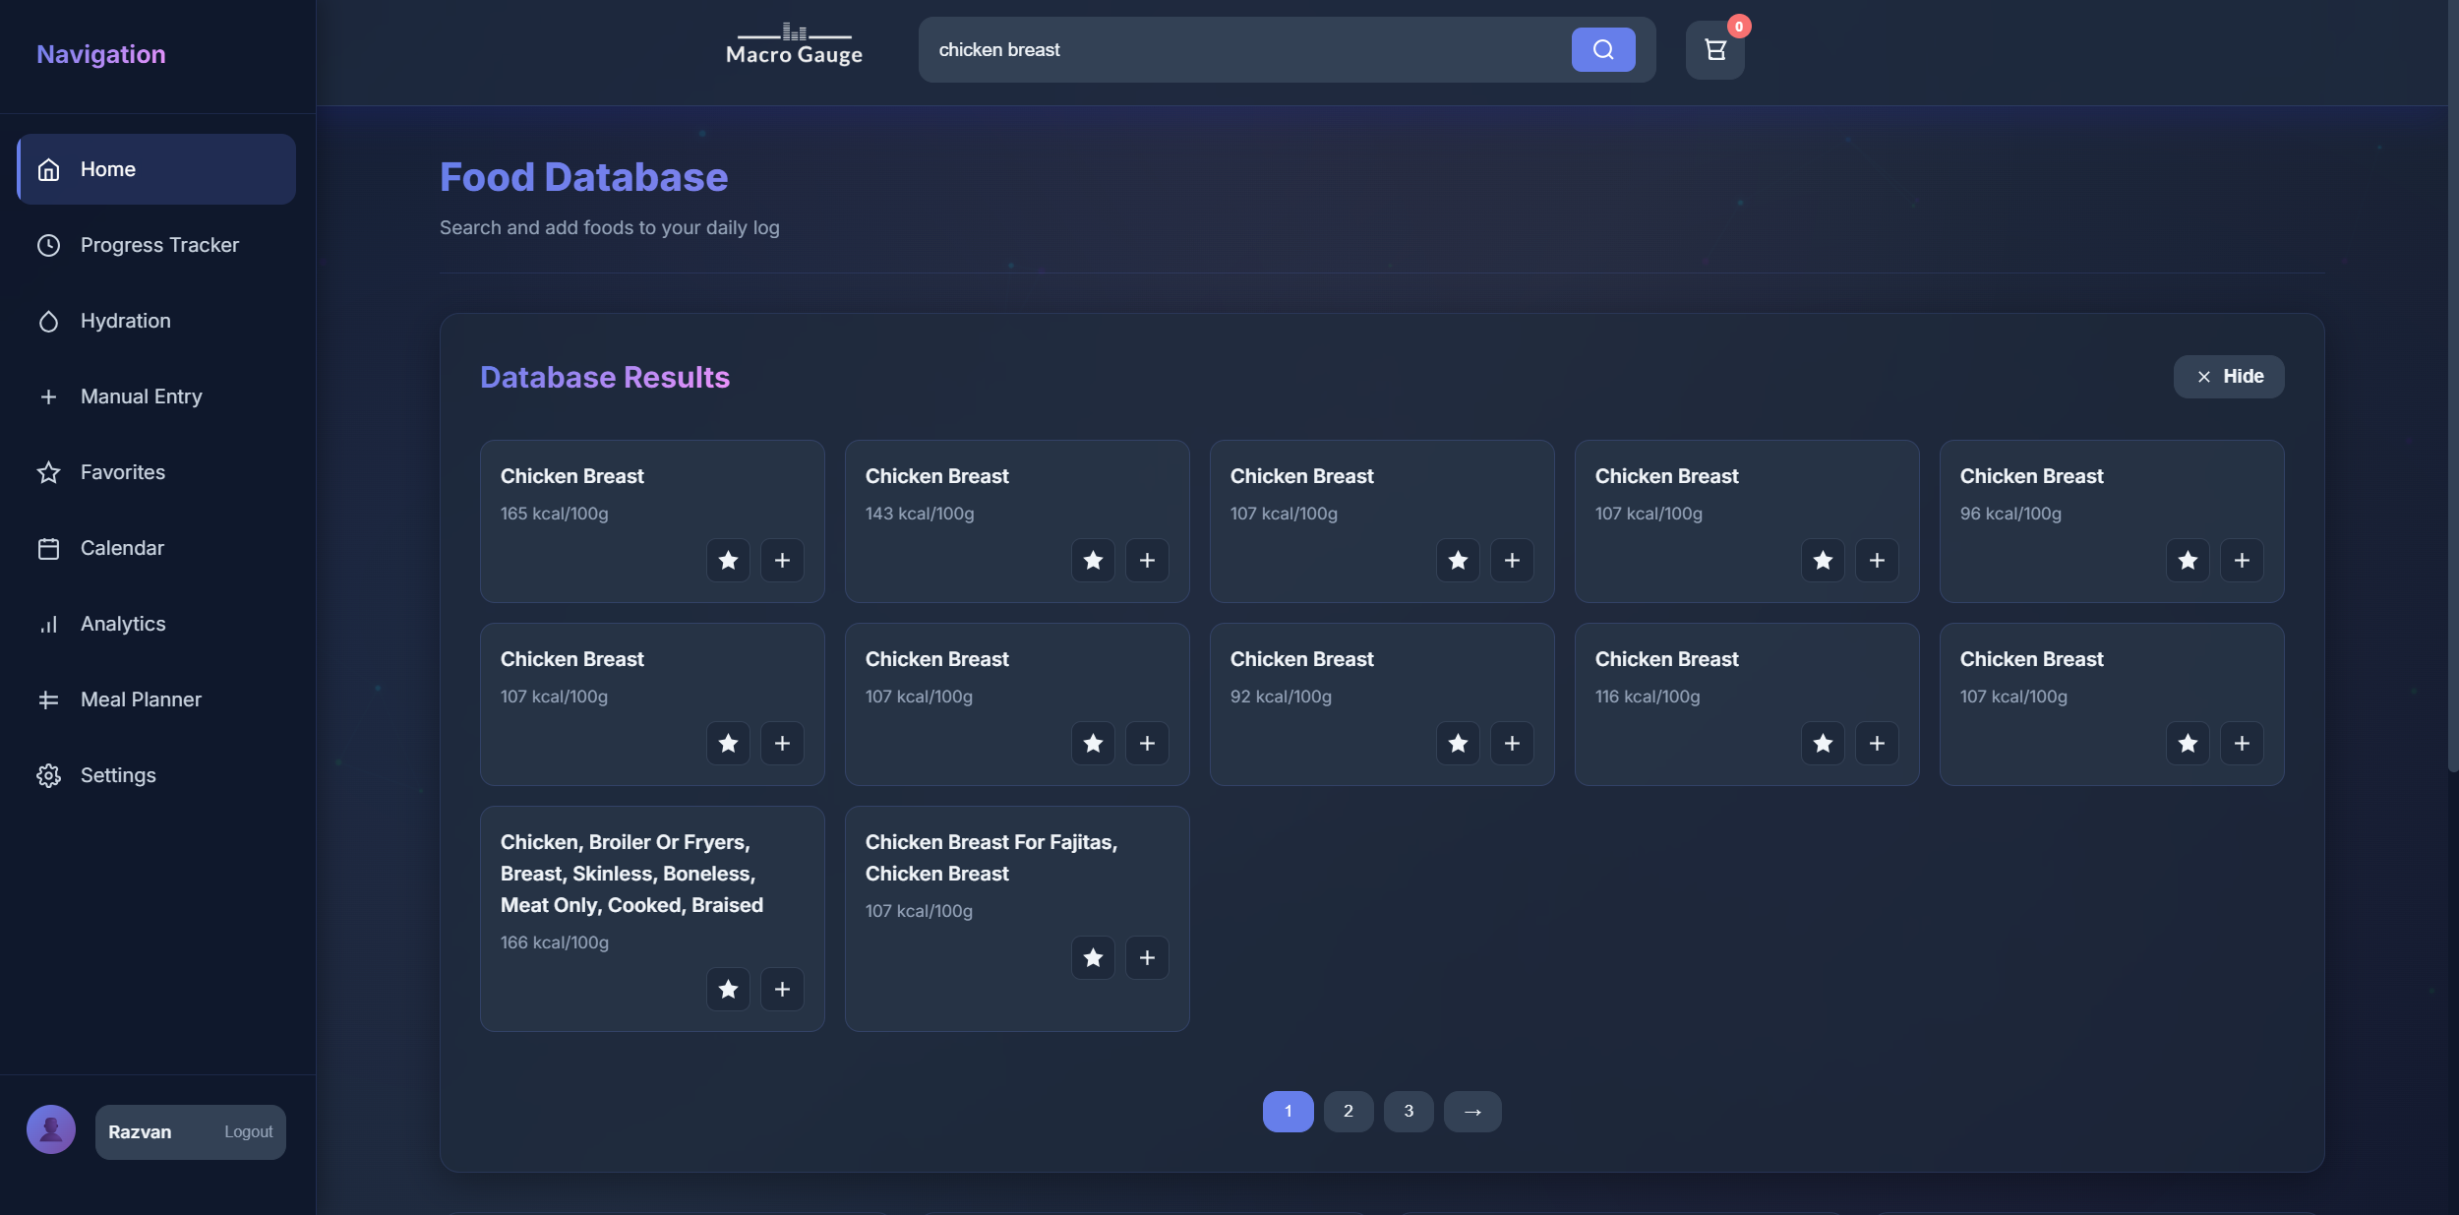The width and height of the screenshot is (2459, 1215).
Task: Click the next page arrow
Action: click(1471, 1112)
